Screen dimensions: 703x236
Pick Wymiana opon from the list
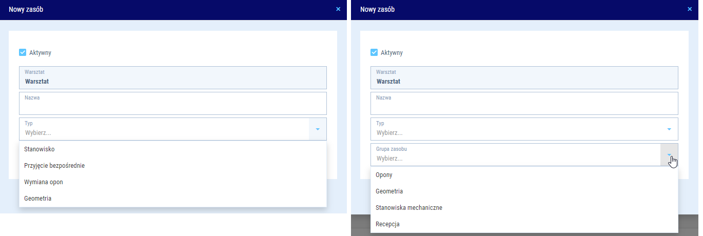pos(44,182)
